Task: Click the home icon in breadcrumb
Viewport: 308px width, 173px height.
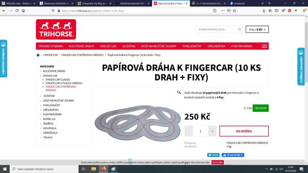Action: pyautogui.click(x=39, y=55)
